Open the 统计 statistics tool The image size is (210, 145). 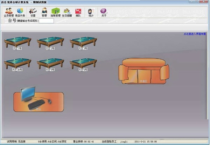click(x=91, y=12)
